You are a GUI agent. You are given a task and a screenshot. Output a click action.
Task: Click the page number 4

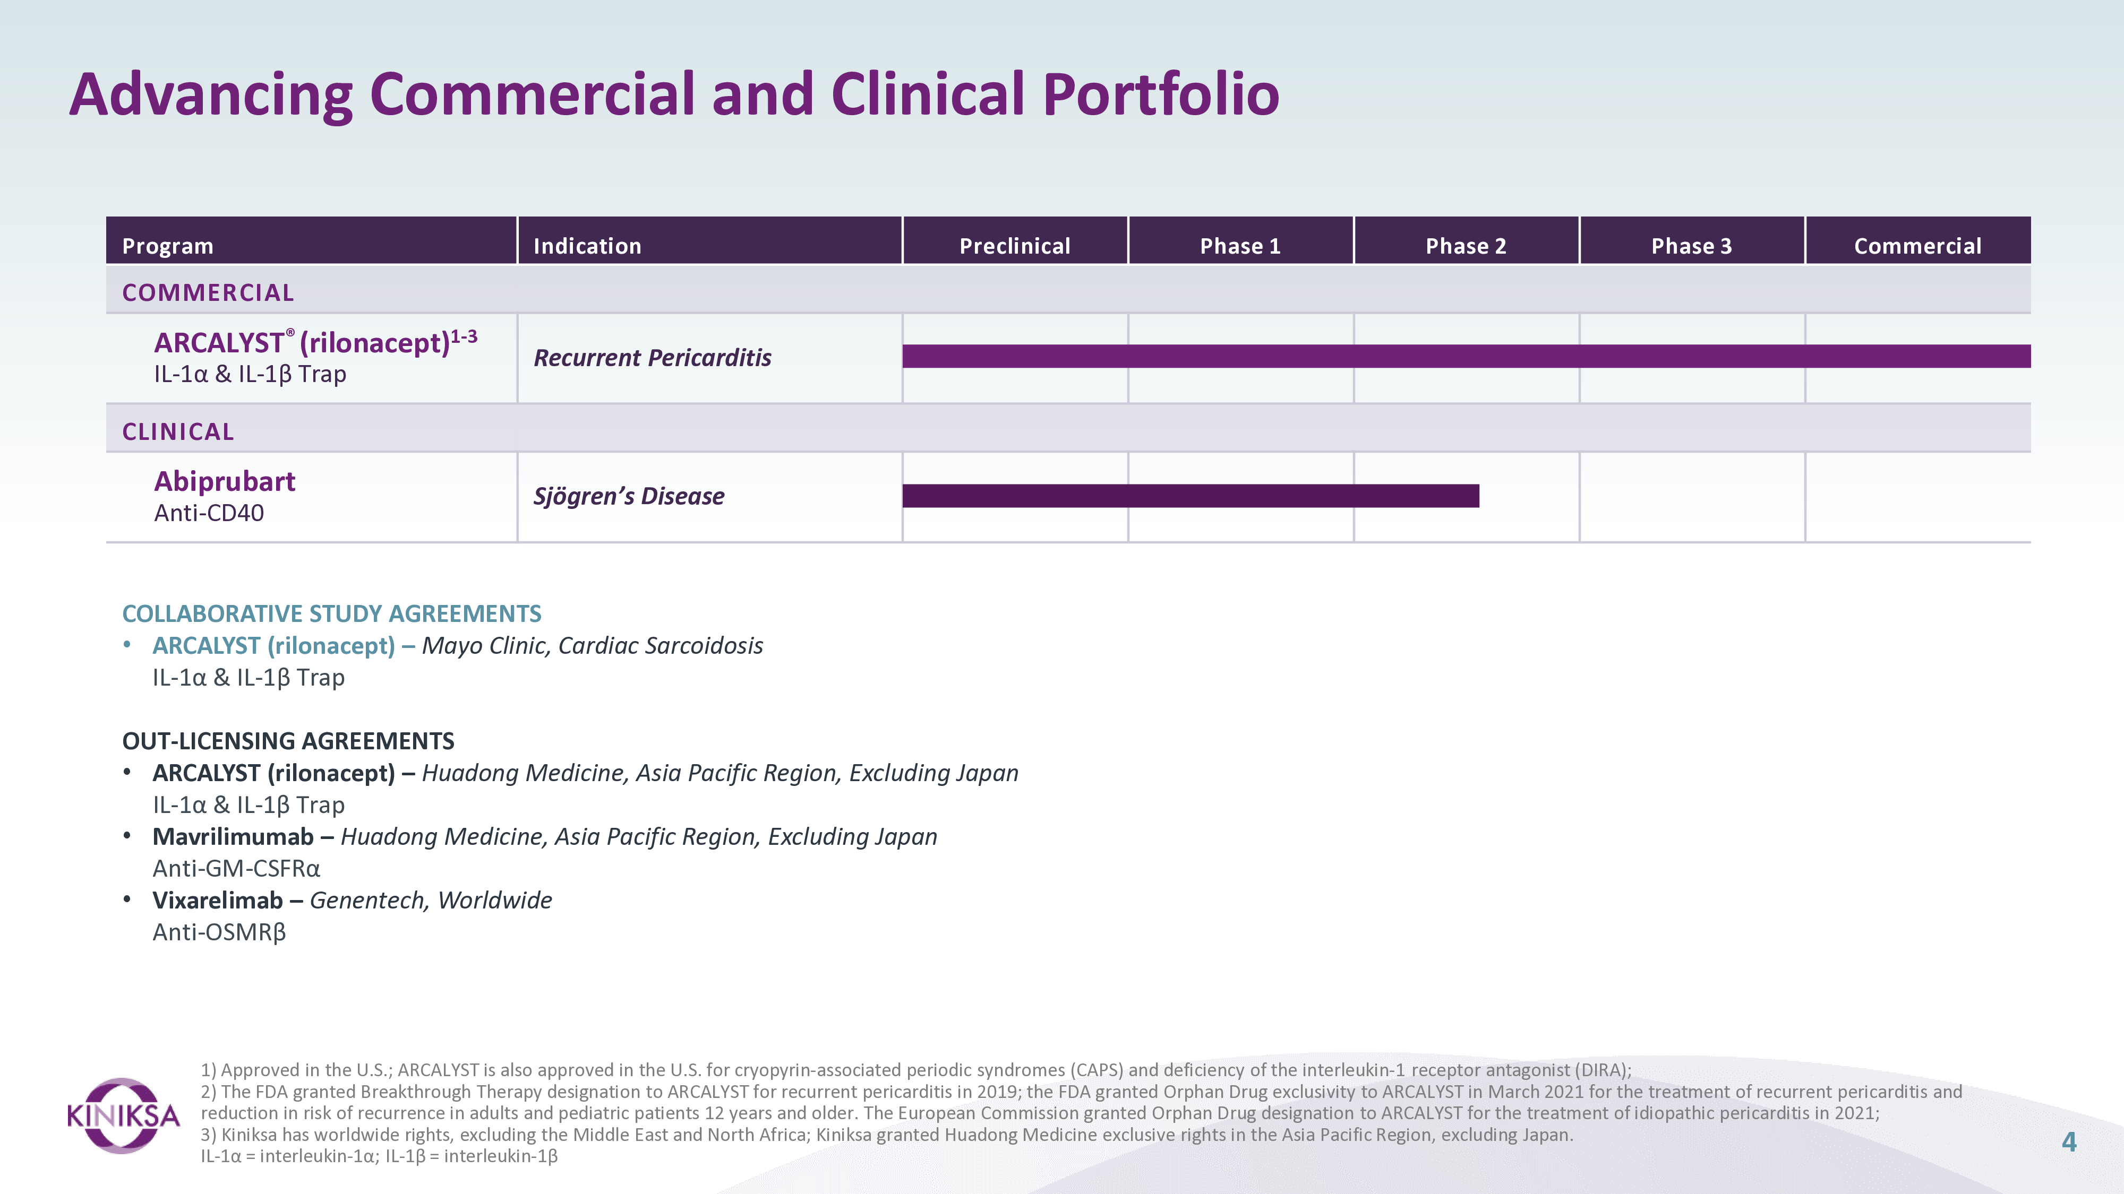(x=2069, y=1142)
